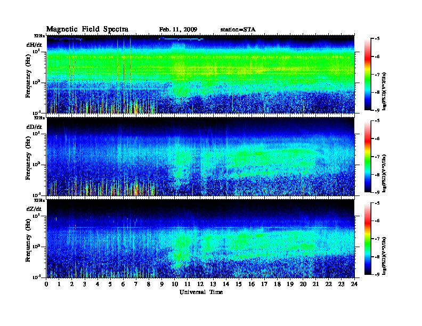Click the "32Hz" label above the dD/dt panel
422x326 pixels.
(39, 118)
